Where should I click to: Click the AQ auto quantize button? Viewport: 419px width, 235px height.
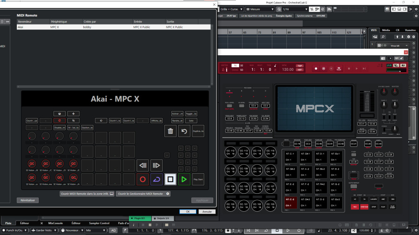(x=113, y=230)
